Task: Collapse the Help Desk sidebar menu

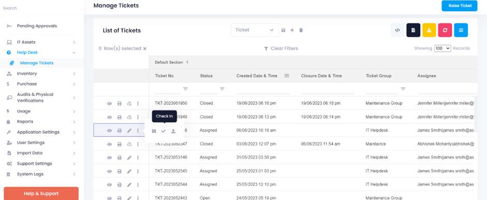Action: pyautogui.click(x=41, y=52)
